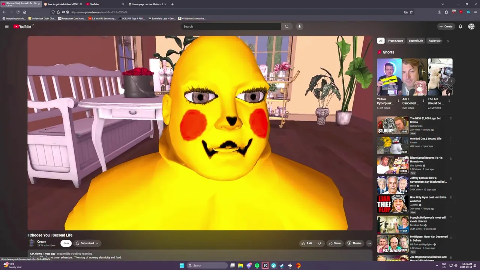Open options for One Bad Day video
The height and width of the screenshot is (270, 480).
pyautogui.click(x=451, y=139)
